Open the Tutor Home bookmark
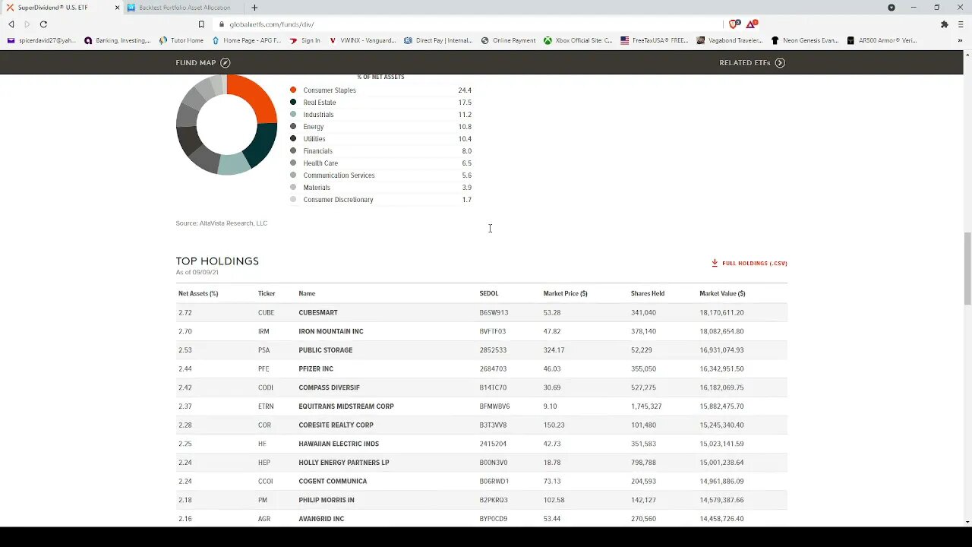This screenshot has width=972, height=547. (181, 40)
